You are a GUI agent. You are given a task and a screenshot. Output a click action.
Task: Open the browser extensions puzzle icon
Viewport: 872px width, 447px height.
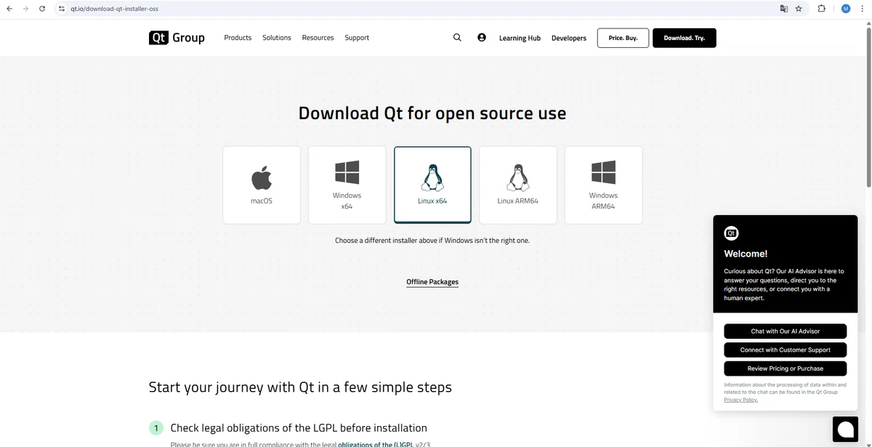[822, 9]
